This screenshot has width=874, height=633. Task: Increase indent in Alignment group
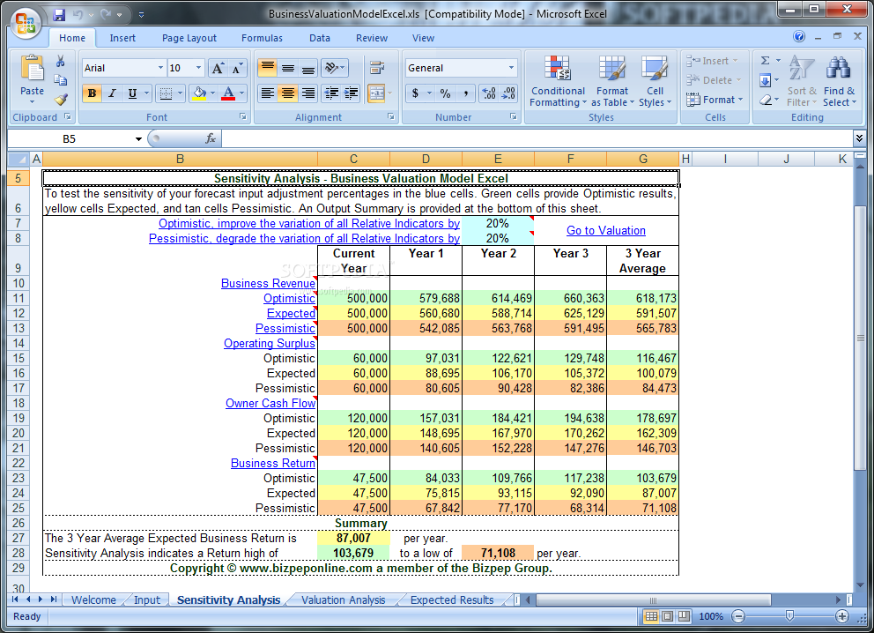[352, 93]
